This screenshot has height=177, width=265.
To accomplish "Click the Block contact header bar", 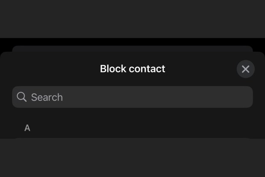I will pyautogui.click(x=132, y=69).
